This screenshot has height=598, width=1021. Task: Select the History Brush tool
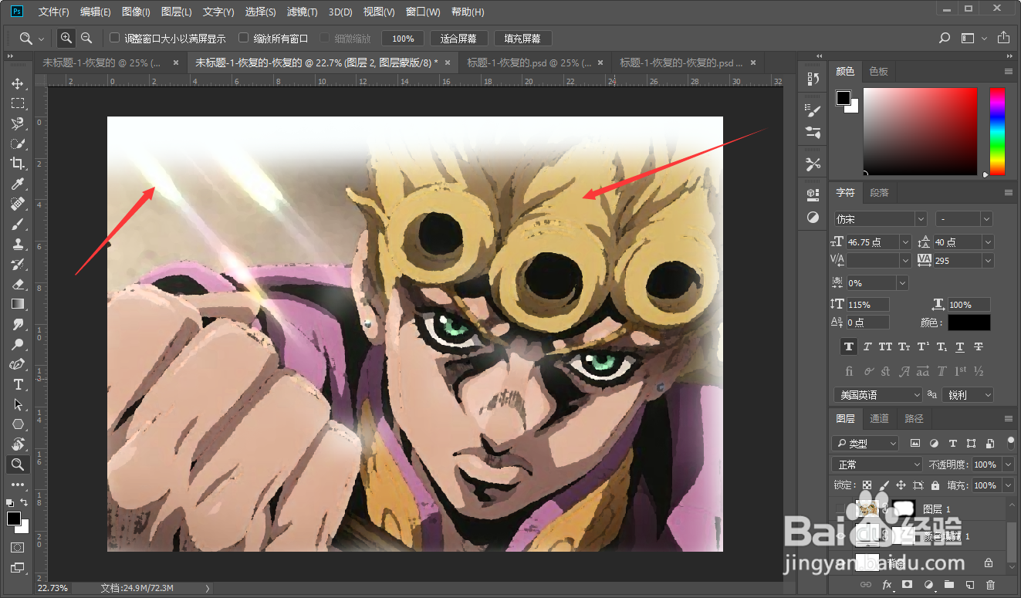[x=17, y=264]
